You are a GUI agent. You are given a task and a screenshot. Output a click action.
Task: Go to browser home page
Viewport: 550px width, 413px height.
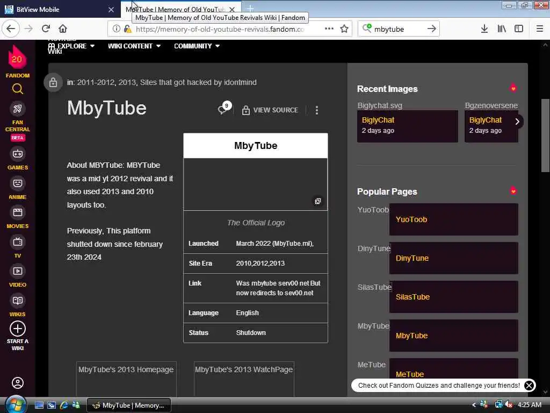coord(63,29)
